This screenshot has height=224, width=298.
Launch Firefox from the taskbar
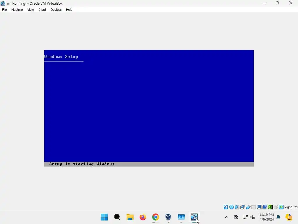click(x=143, y=217)
